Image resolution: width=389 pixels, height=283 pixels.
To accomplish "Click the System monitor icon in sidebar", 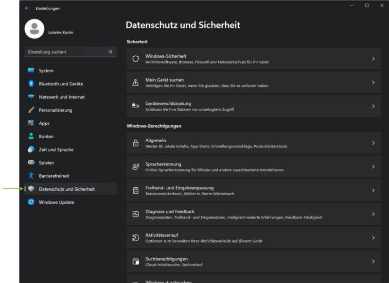I will pos(31,70).
